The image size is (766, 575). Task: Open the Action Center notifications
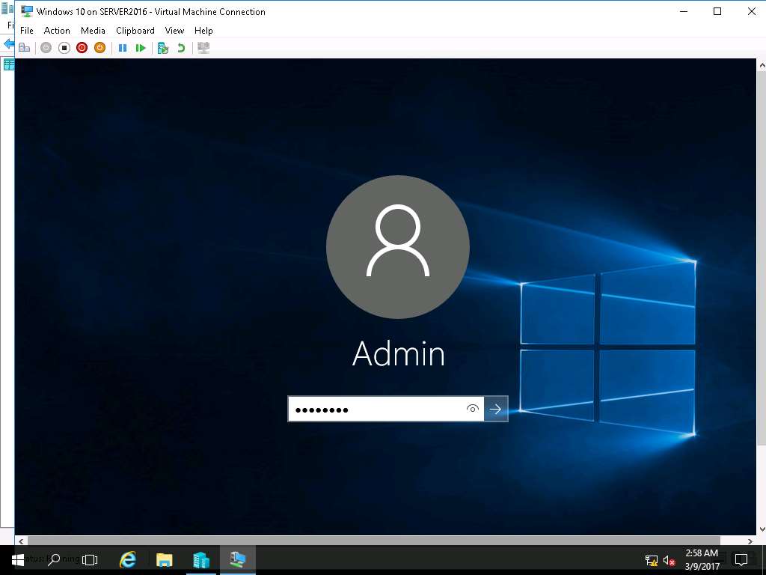pos(741,560)
